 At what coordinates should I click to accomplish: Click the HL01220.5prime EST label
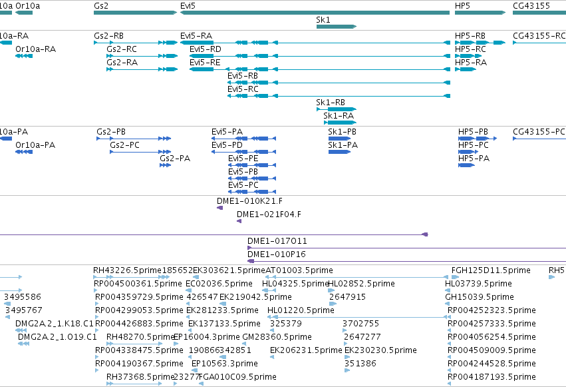click(x=301, y=311)
